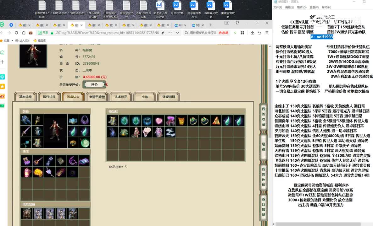The height and width of the screenshot is (226, 373).
Task: Click the 还价 bargain button
Action: [x=94, y=84]
